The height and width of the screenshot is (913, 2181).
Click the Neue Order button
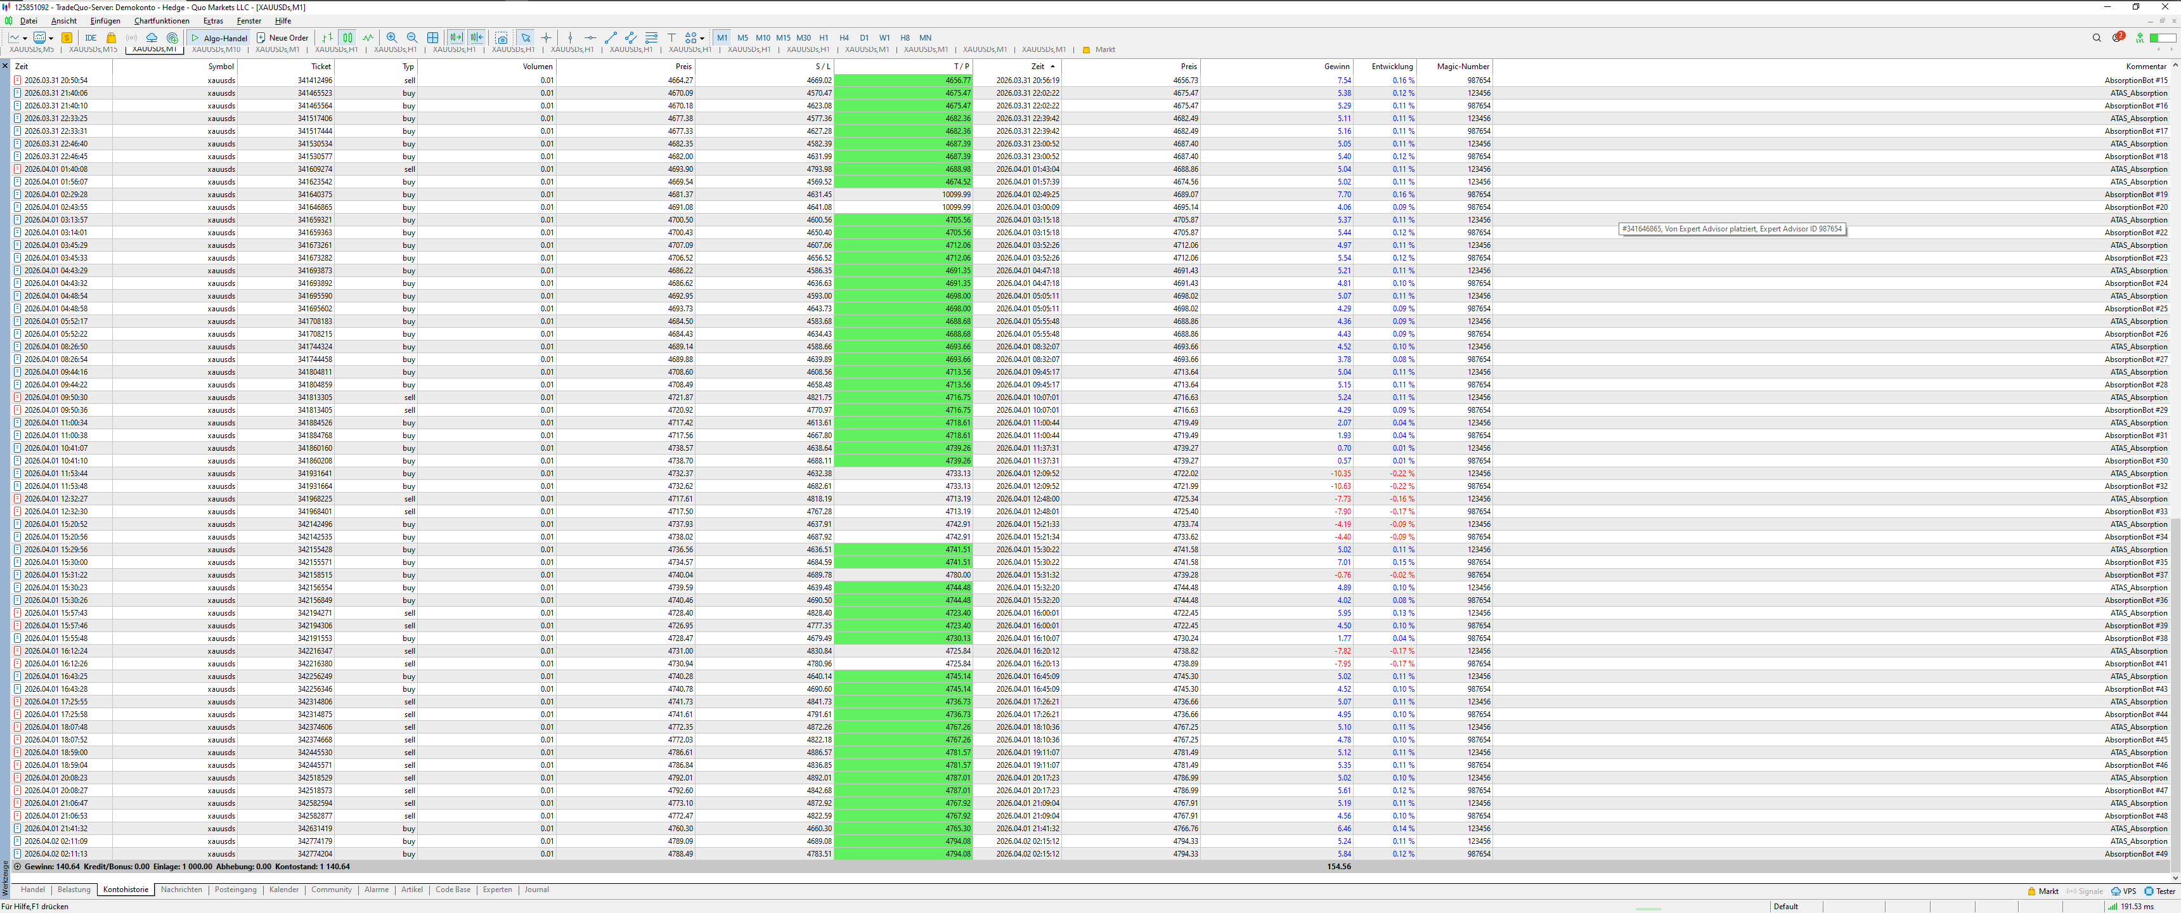[x=283, y=37]
